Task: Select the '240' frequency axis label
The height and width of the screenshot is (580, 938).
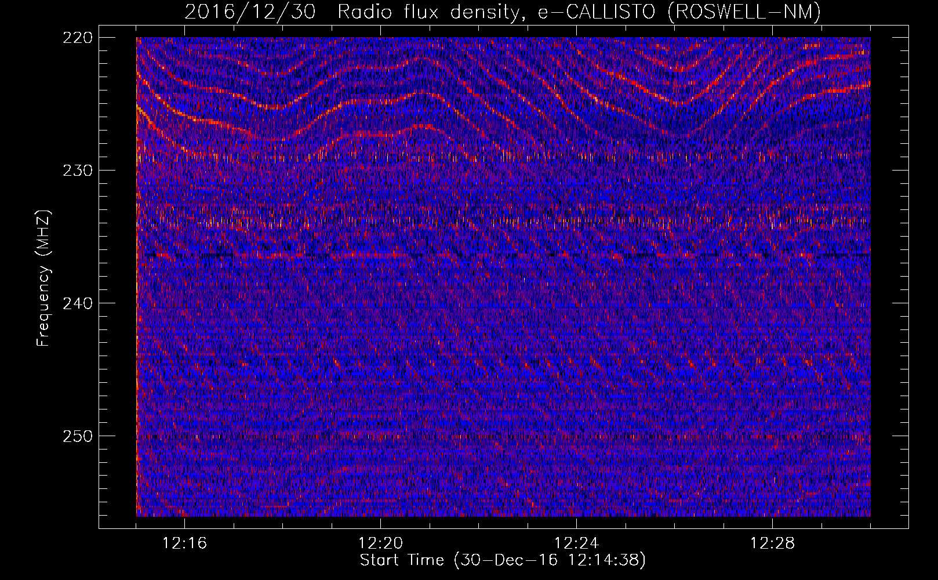Action: [x=77, y=303]
